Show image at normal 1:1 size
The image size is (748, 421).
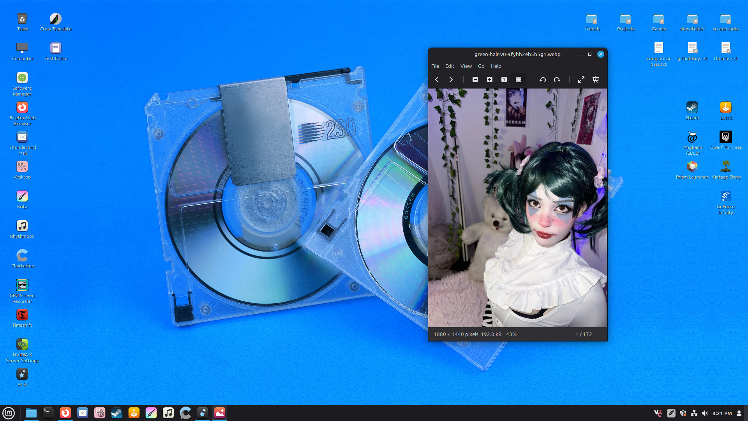point(504,80)
